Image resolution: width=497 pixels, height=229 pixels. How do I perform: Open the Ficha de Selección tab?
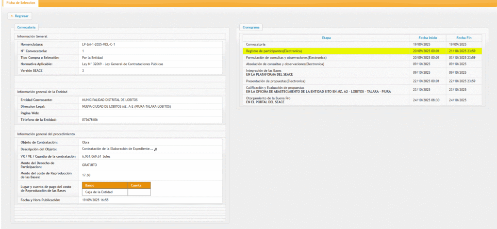click(x=20, y=3)
